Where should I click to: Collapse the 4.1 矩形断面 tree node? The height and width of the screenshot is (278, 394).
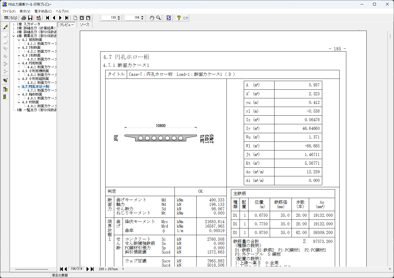coord(19,40)
